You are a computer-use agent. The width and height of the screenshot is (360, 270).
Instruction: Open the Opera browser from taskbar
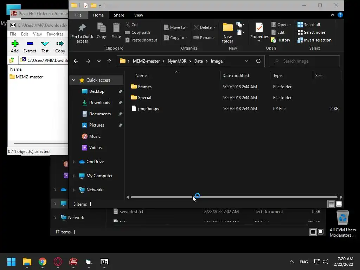click(58, 262)
